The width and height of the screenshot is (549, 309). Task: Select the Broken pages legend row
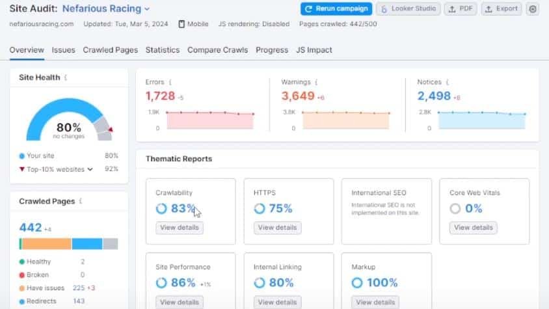pyautogui.click(x=52, y=275)
